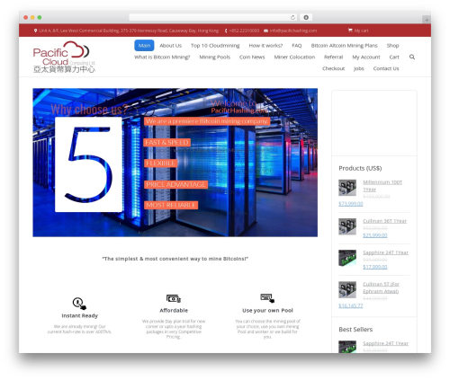Click the browser address bar
The width and height of the screenshot is (450, 380).
click(x=213, y=17)
